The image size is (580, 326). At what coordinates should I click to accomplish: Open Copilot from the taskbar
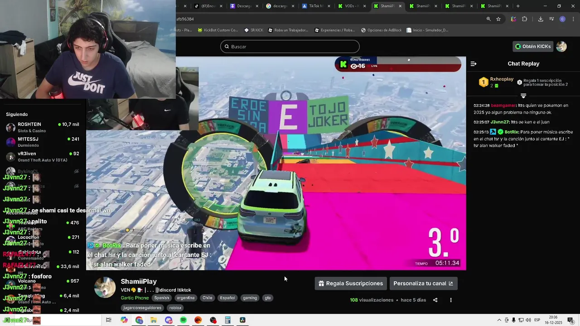(124, 320)
